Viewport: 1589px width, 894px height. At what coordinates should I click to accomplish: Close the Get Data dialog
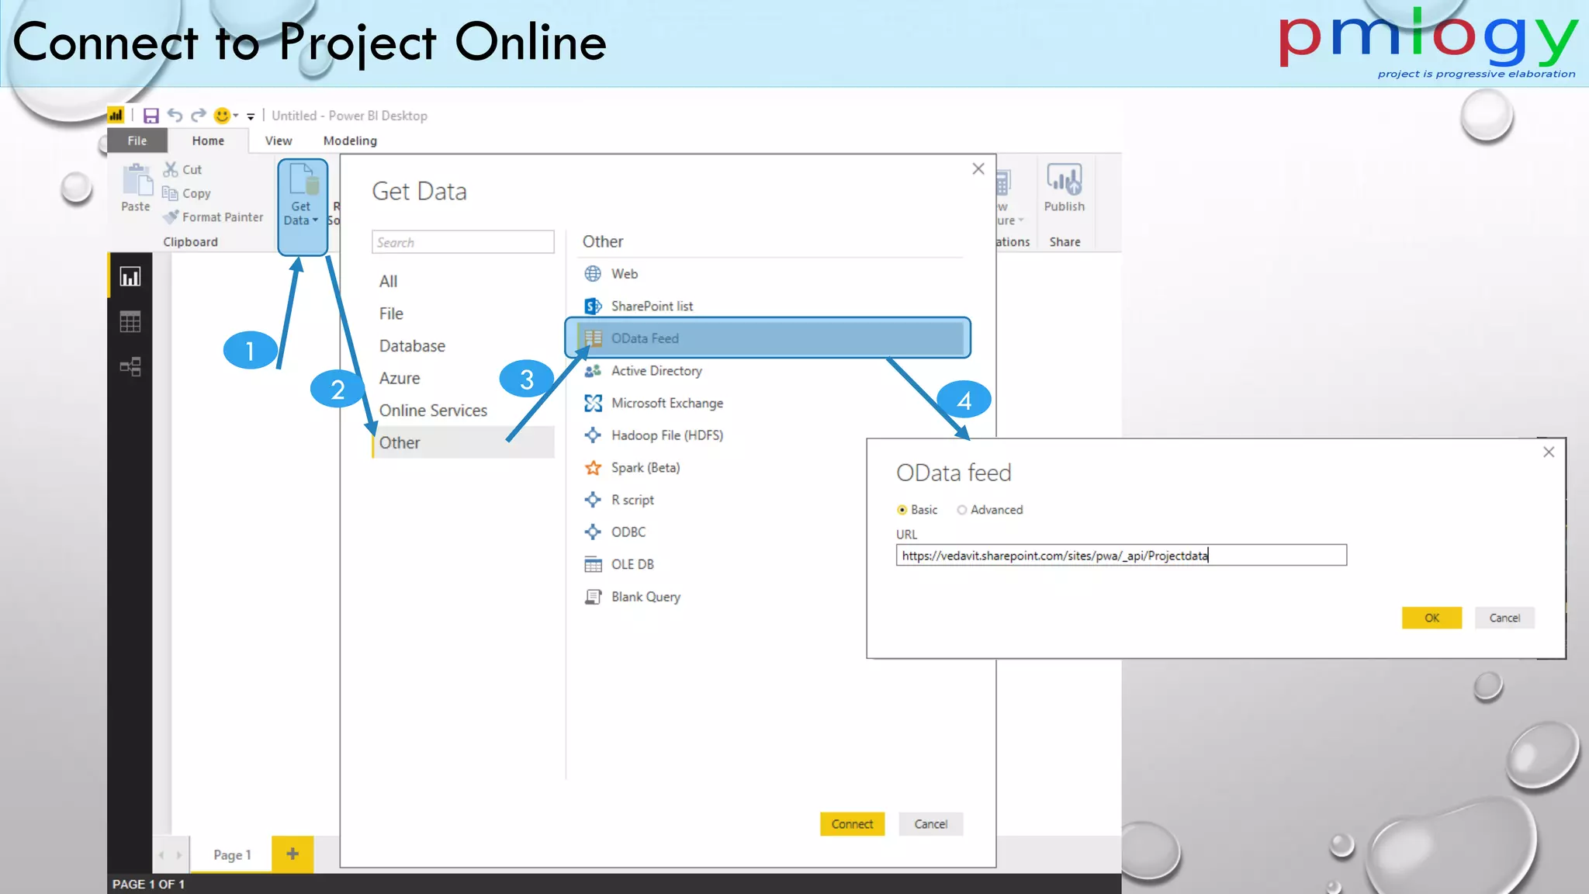(x=978, y=169)
